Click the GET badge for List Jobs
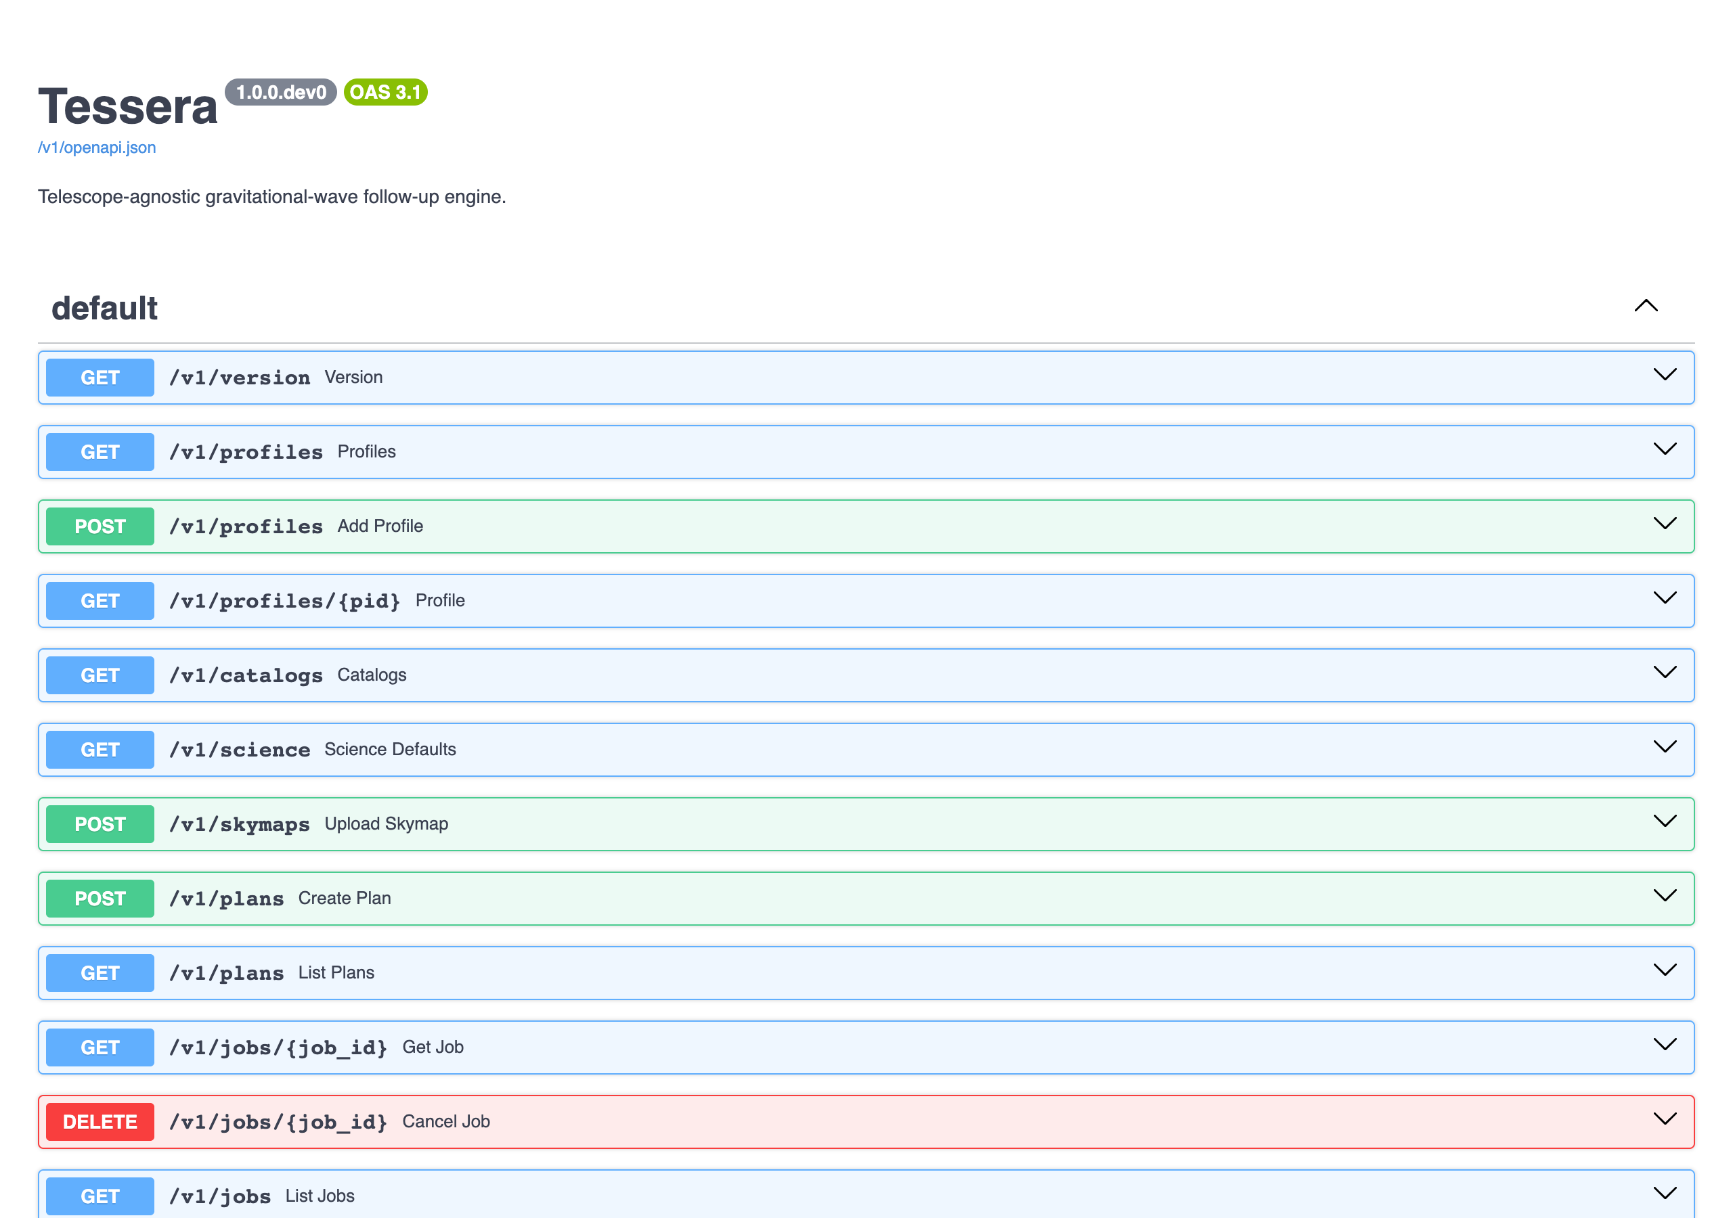The image size is (1733, 1218). 100,1196
